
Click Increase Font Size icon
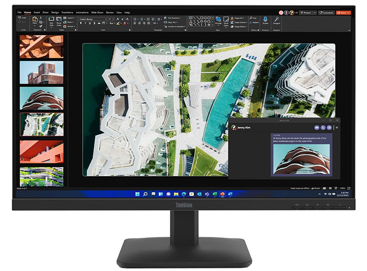[x=118, y=19]
